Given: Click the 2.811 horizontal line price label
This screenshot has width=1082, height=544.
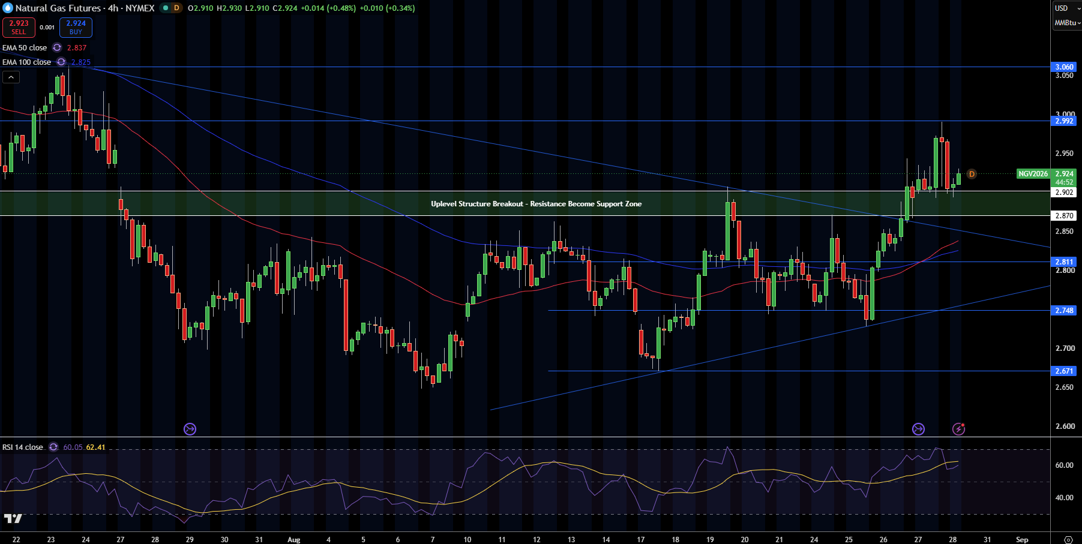Looking at the screenshot, I should [x=1065, y=262].
